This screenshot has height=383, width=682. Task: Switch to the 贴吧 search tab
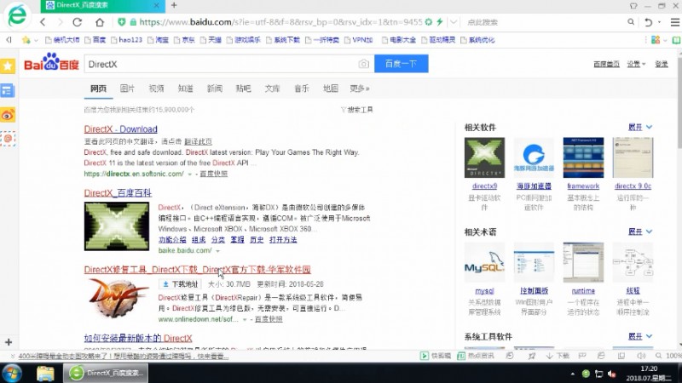pos(243,89)
